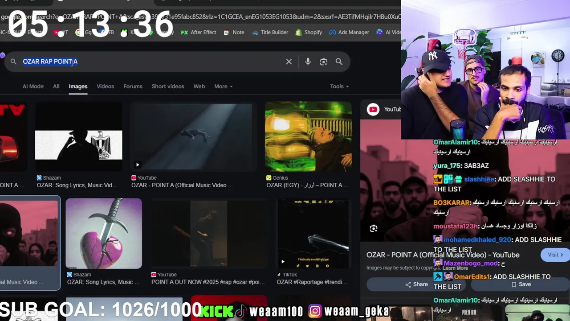The height and width of the screenshot is (321, 570).
Task: Click chat username Mazenbogo_mod
Action: pos(471,263)
